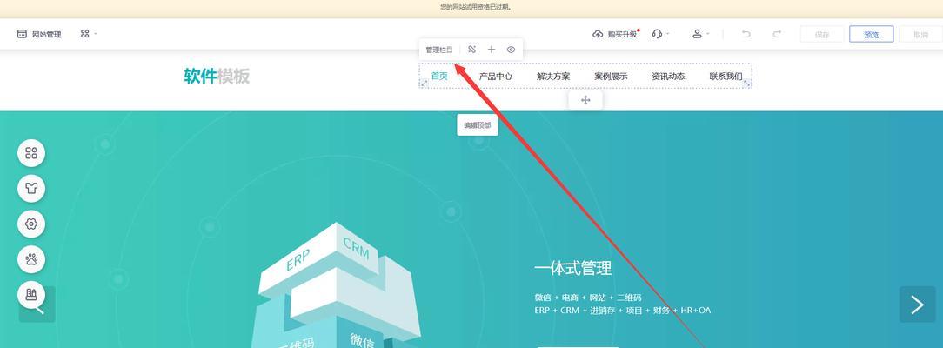Select the 联系我们 navigation tab
Screen dimensions: 943x348
(x=726, y=77)
